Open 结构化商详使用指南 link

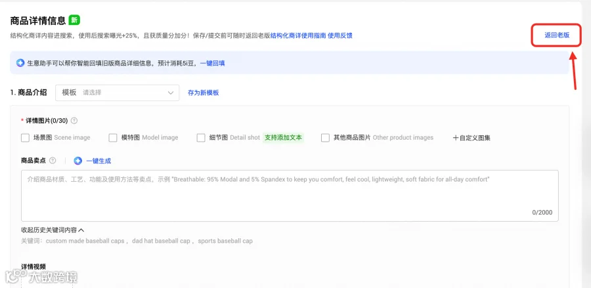click(298, 36)
